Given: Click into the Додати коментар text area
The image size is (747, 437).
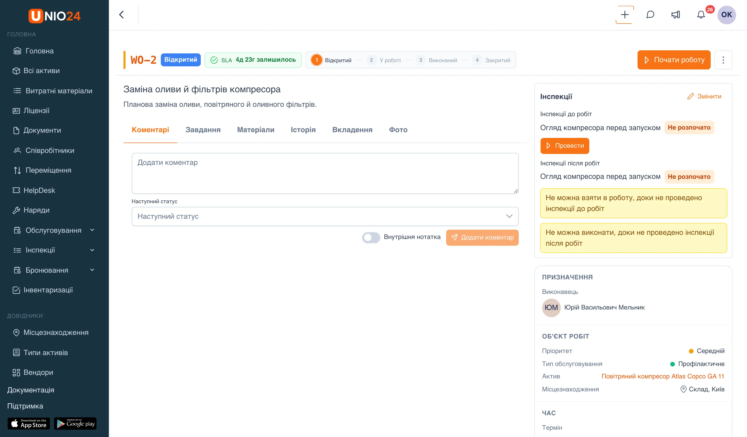Looking at the screenshot, I should 325,173.
